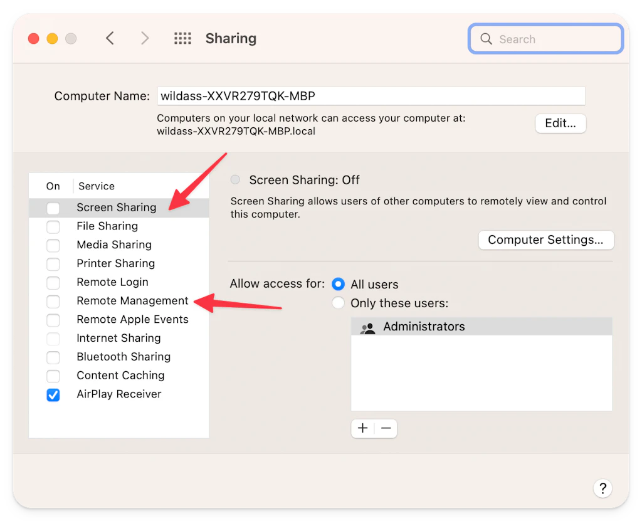Select Remote Management service label
This screenshot has width=642, height=521.
(132, 301)
